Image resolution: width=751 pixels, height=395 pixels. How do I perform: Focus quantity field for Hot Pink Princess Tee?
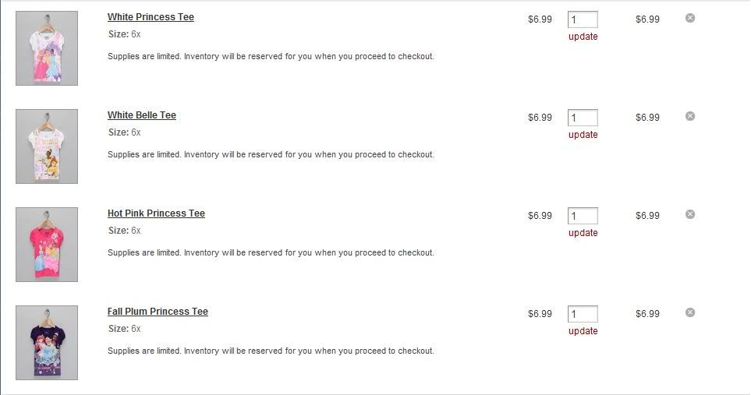(x=583, y=216)
